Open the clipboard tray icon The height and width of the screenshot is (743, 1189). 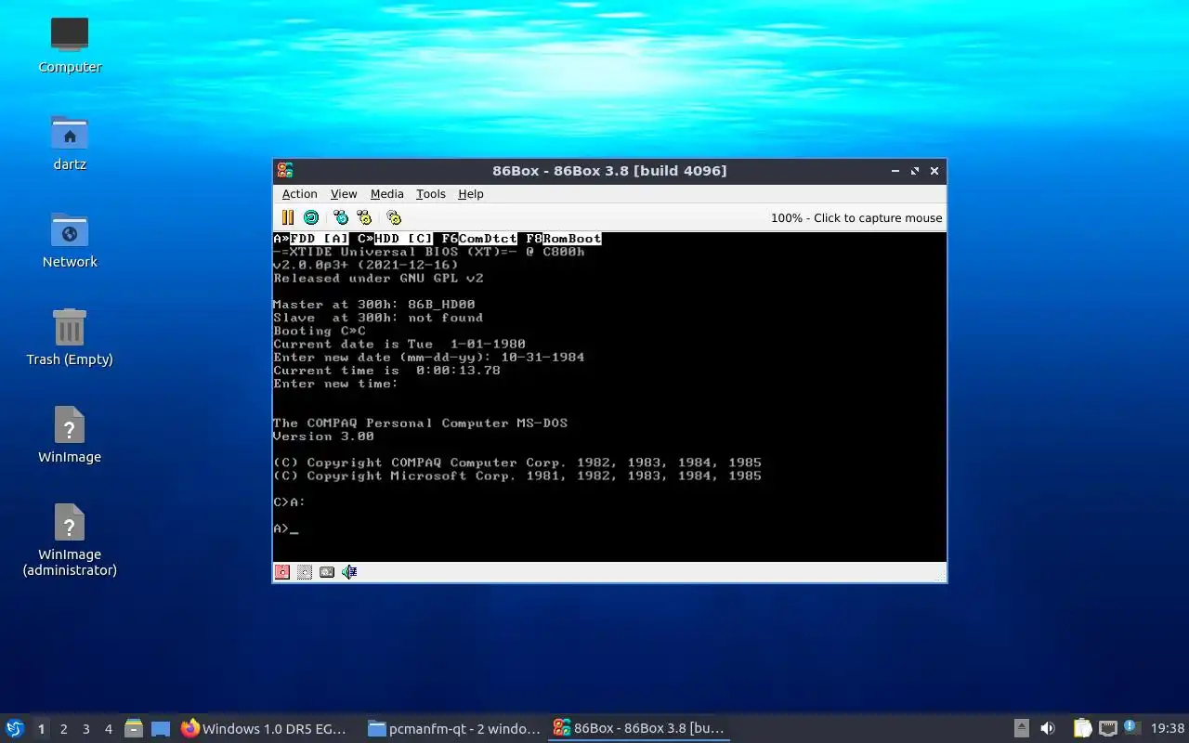pyautogui.click(x=1082, y=728)
